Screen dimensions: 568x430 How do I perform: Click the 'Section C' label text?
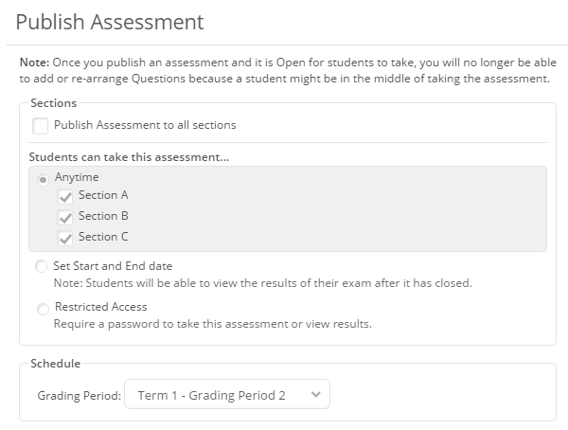click(x=103, y=237)
